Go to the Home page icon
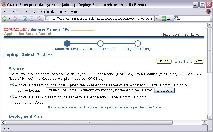 39,18
